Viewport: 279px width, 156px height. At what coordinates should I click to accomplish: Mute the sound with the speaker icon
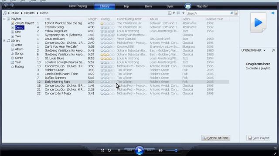point(160,150)
